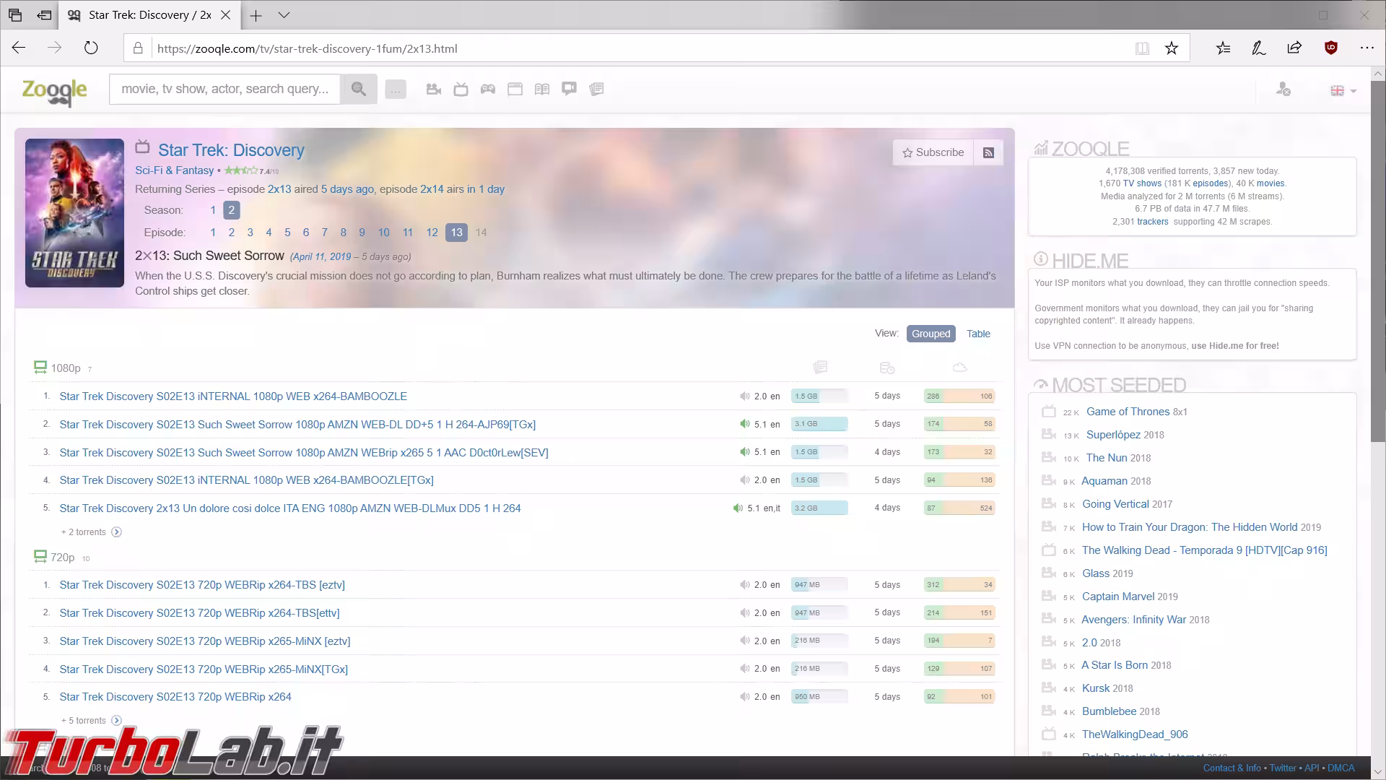Switch to Table view
This screenshot has width=1386, height=780.
(978, 334)
